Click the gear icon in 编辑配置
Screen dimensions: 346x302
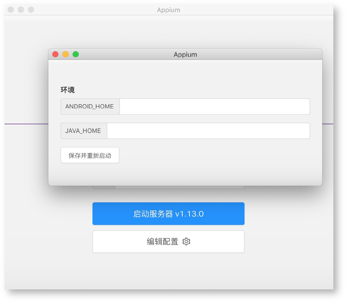186,242
